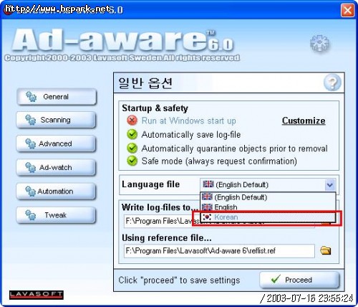Toggle Automatically save log-file option
The image size is (358, 307).
pyautogui.click(x=132, y=134)
